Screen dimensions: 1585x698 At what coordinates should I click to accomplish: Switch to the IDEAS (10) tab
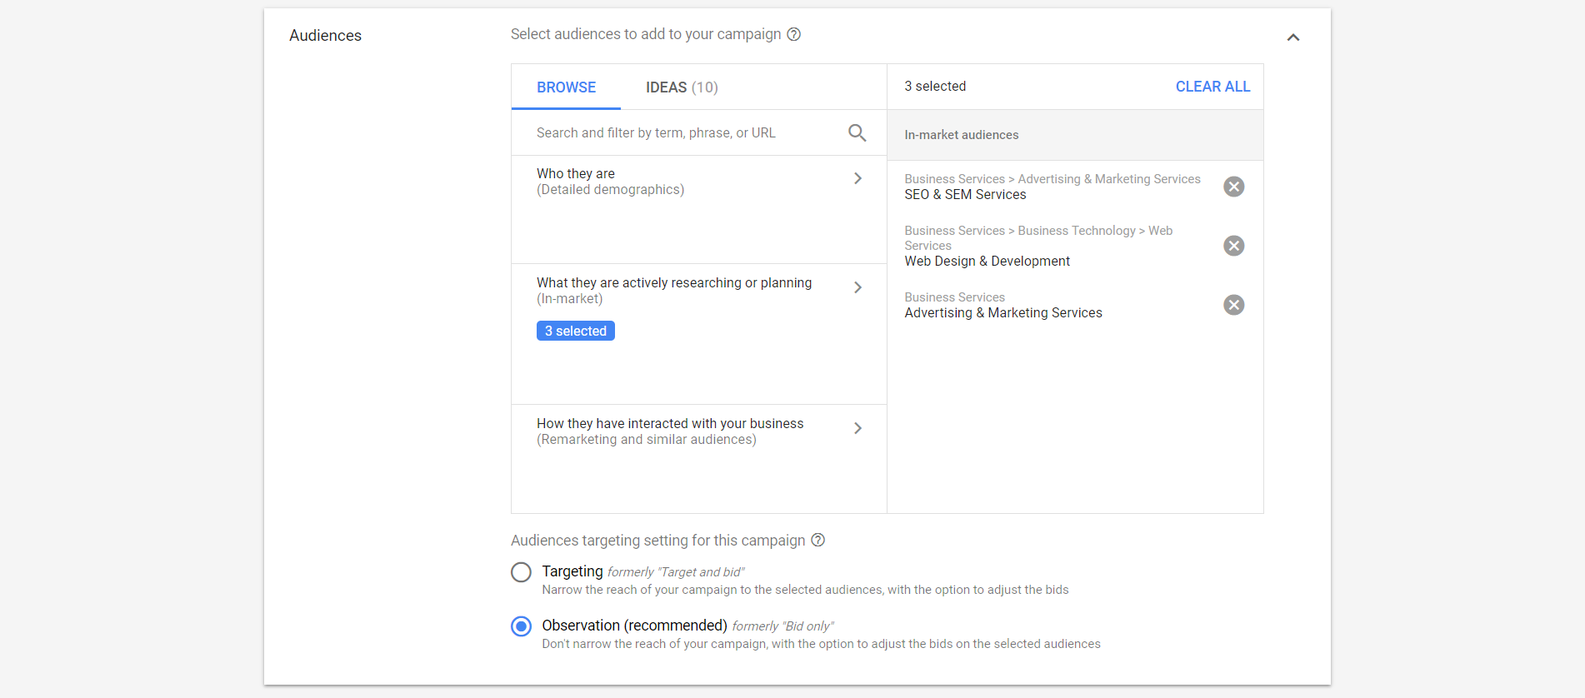pyautogui.click(x=682, y=87)
